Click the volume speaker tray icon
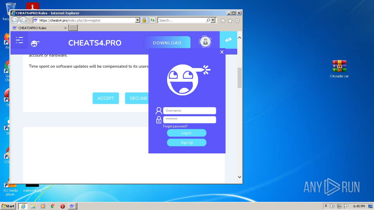The height and width of the screenshot is (210, 374). click(332, 206)
